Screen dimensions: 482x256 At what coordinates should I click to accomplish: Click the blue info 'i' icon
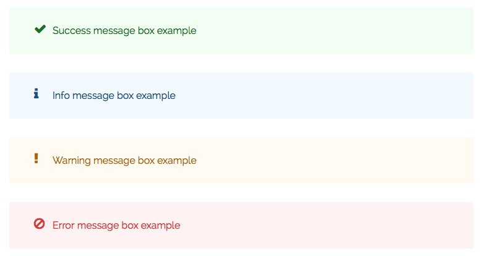click(x=36, y=93)
